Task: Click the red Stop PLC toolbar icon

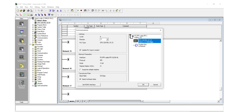Action: pyautogui.click(x=81, y=10)
